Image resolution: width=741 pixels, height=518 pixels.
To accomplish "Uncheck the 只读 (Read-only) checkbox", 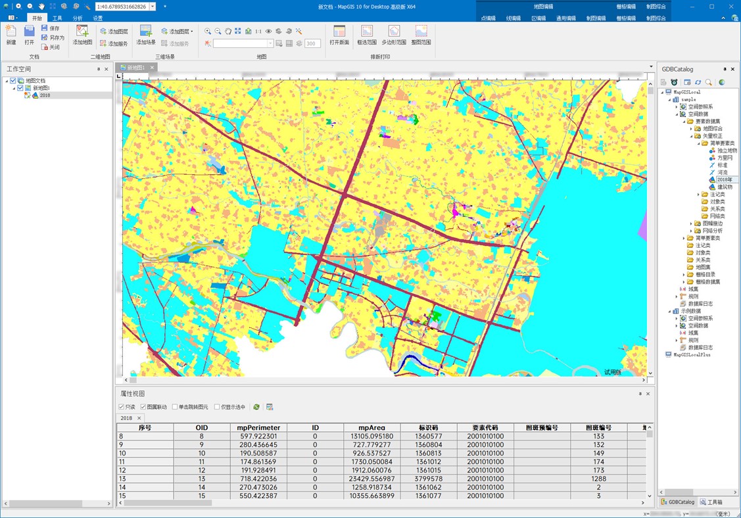I will coord(122,407).
